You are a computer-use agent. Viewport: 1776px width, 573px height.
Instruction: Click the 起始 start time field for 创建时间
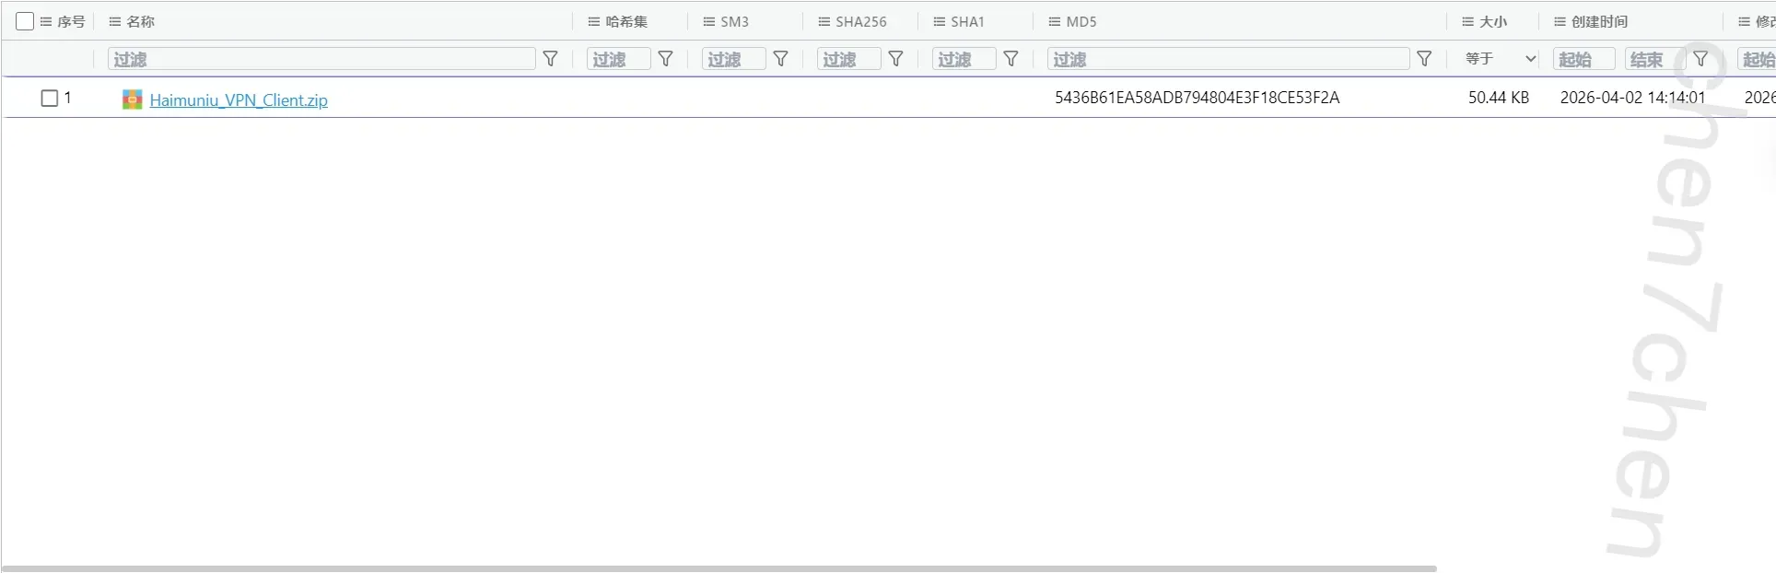coord(1583,59)
